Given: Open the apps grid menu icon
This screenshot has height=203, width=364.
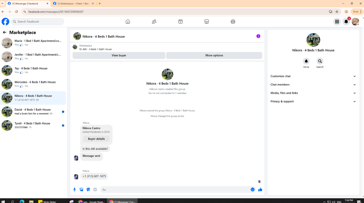Looking at the screenshot, I should point(337,21).
